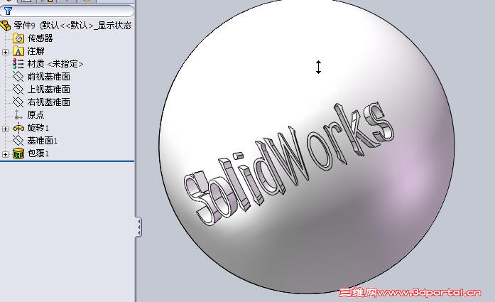Select the 原点 origin item
The width and height of the screenshot is (495, 302).
click(36, 115)
